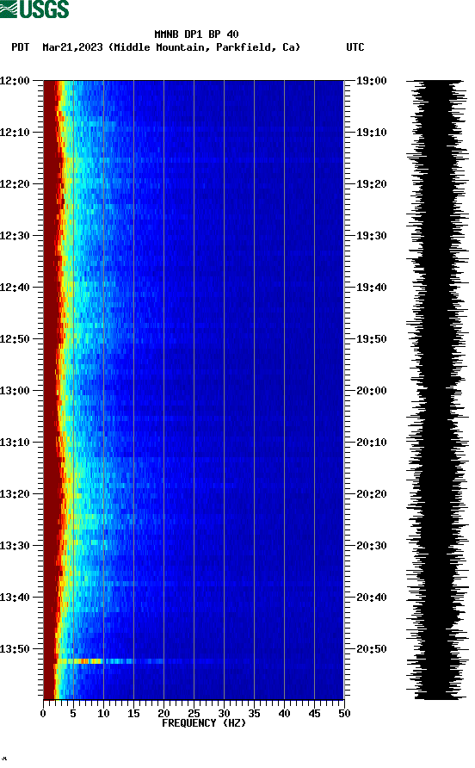The image size is (475, 768).
Task: Click the UTC timezone label
Action: pyautogui.click(x=355, y=47)
